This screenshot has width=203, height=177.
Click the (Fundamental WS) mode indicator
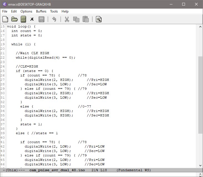coord(134,170)
